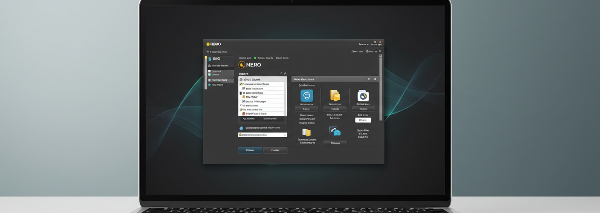Click the blue primary button at the bottom

pos(250,150)
